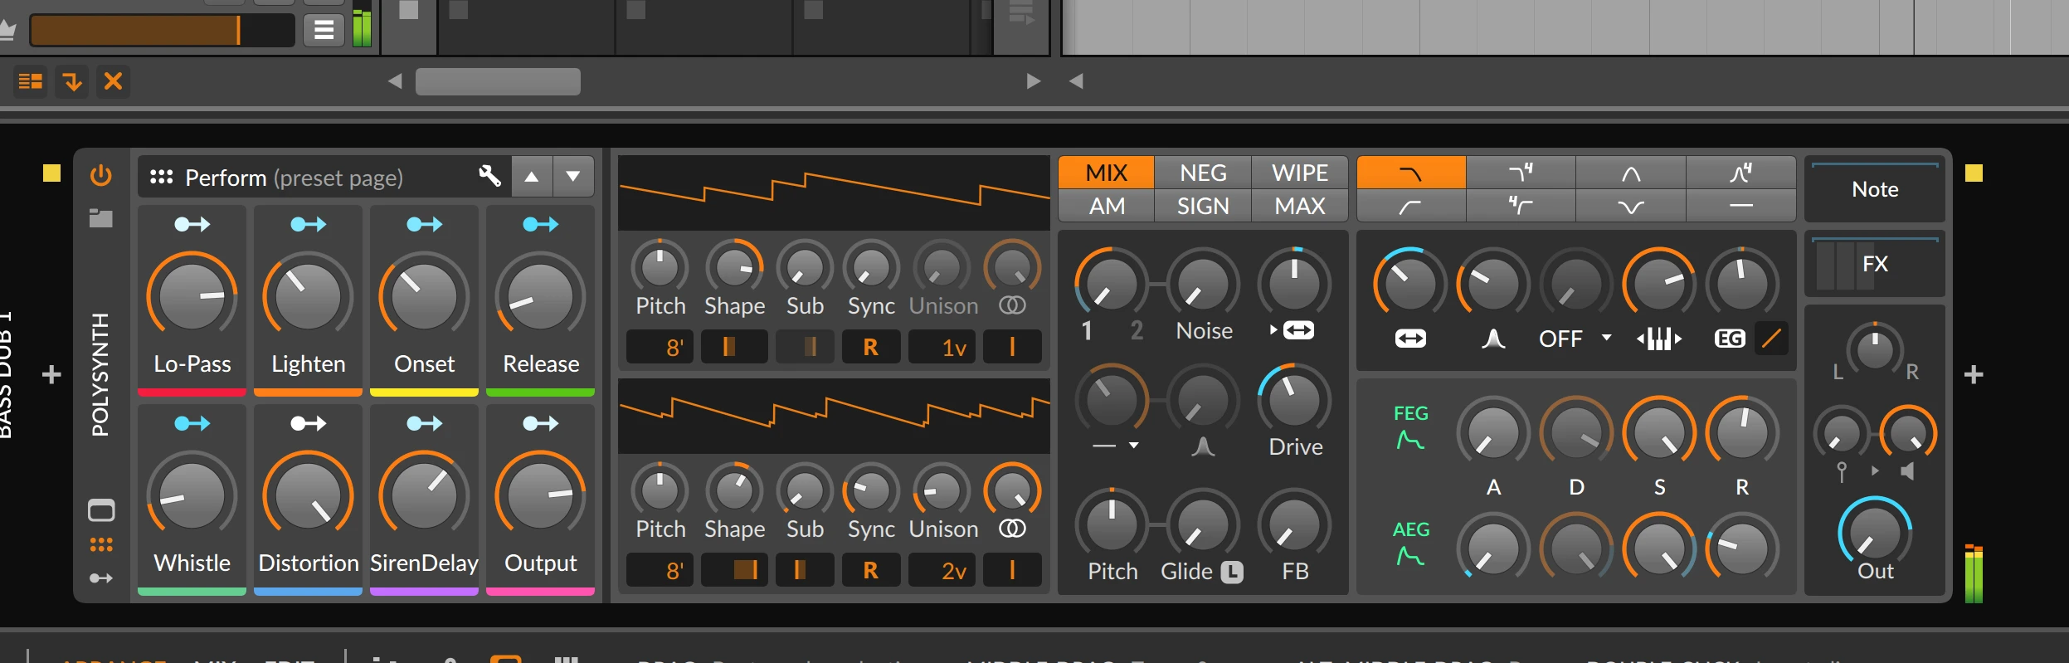Toggle Glide legato L button
This screenshot has height=663, width=2069.
tap(1232, 572)
